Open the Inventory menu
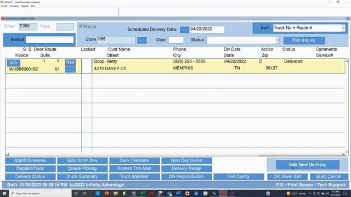 coord(14,6)
